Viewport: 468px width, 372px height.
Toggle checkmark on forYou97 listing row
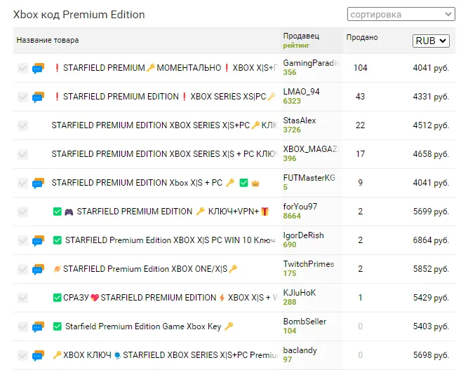pyautogui.click(x=22, y=212)
